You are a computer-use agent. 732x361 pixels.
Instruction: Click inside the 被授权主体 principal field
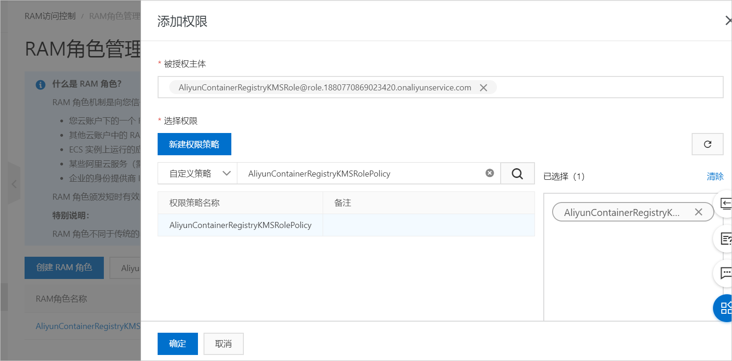(x=440, y=87)
